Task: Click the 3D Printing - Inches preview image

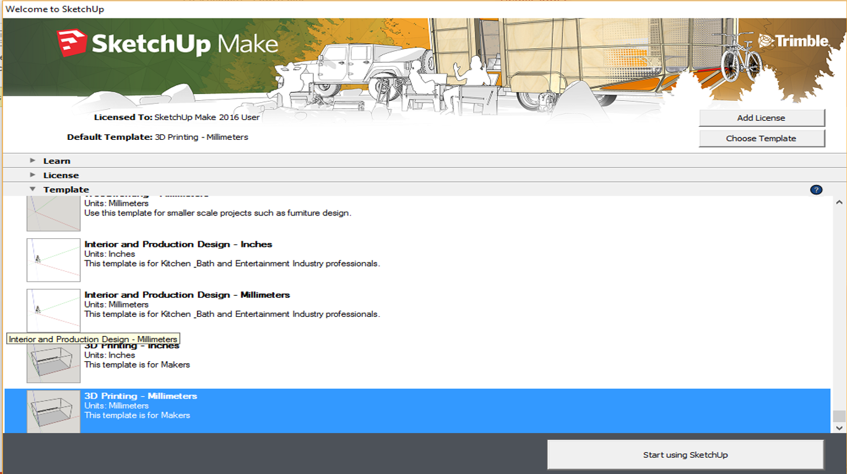Action: [53, 361]
